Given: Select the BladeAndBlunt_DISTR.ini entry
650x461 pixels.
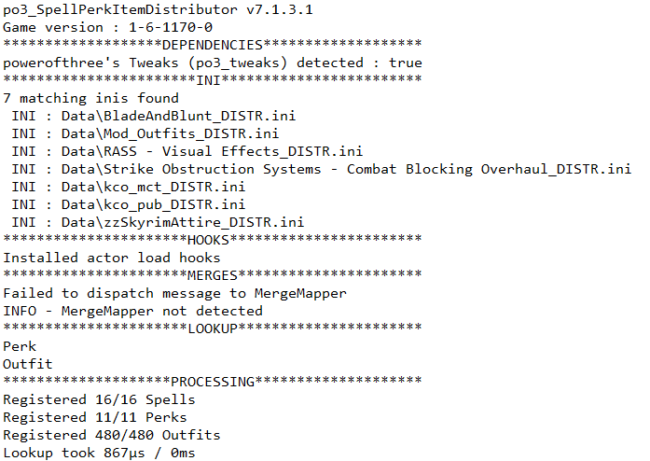Looking at the screenshot, I should pos(154,116).
